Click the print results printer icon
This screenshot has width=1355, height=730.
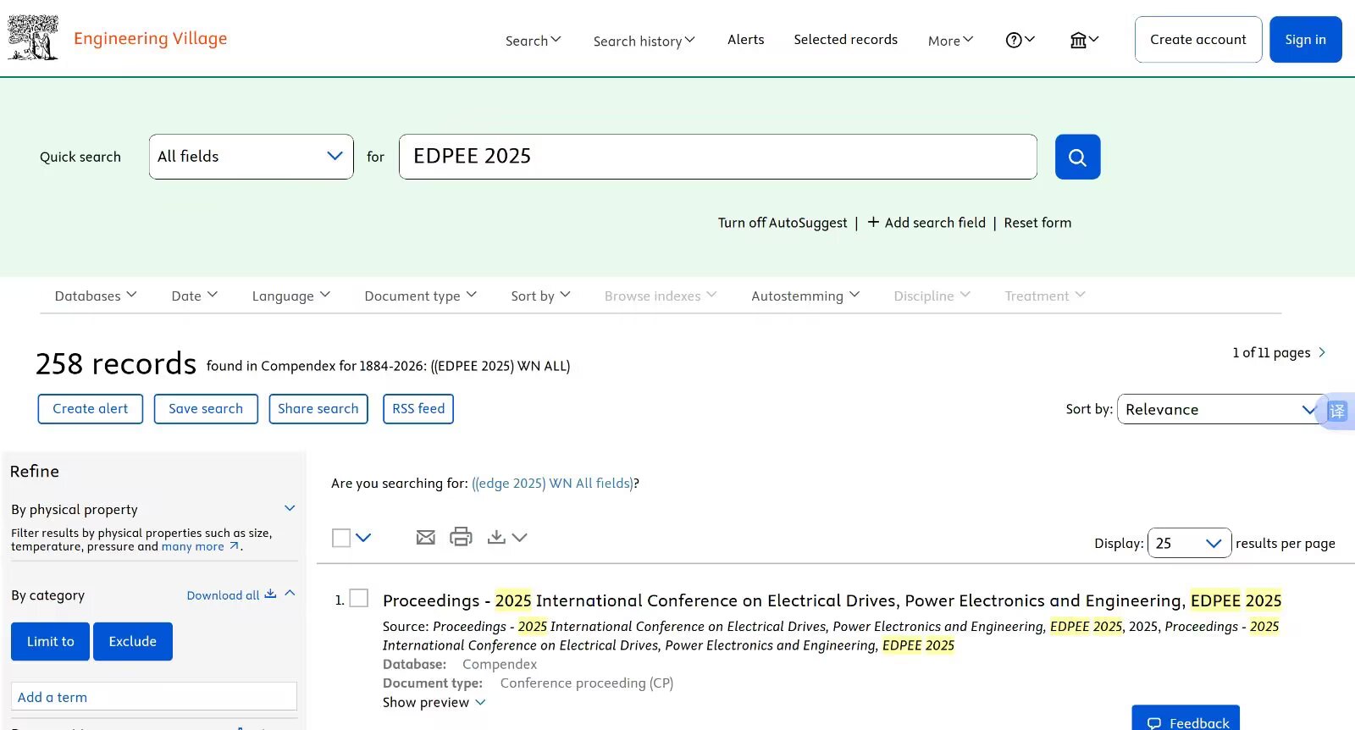coord(461,537)
